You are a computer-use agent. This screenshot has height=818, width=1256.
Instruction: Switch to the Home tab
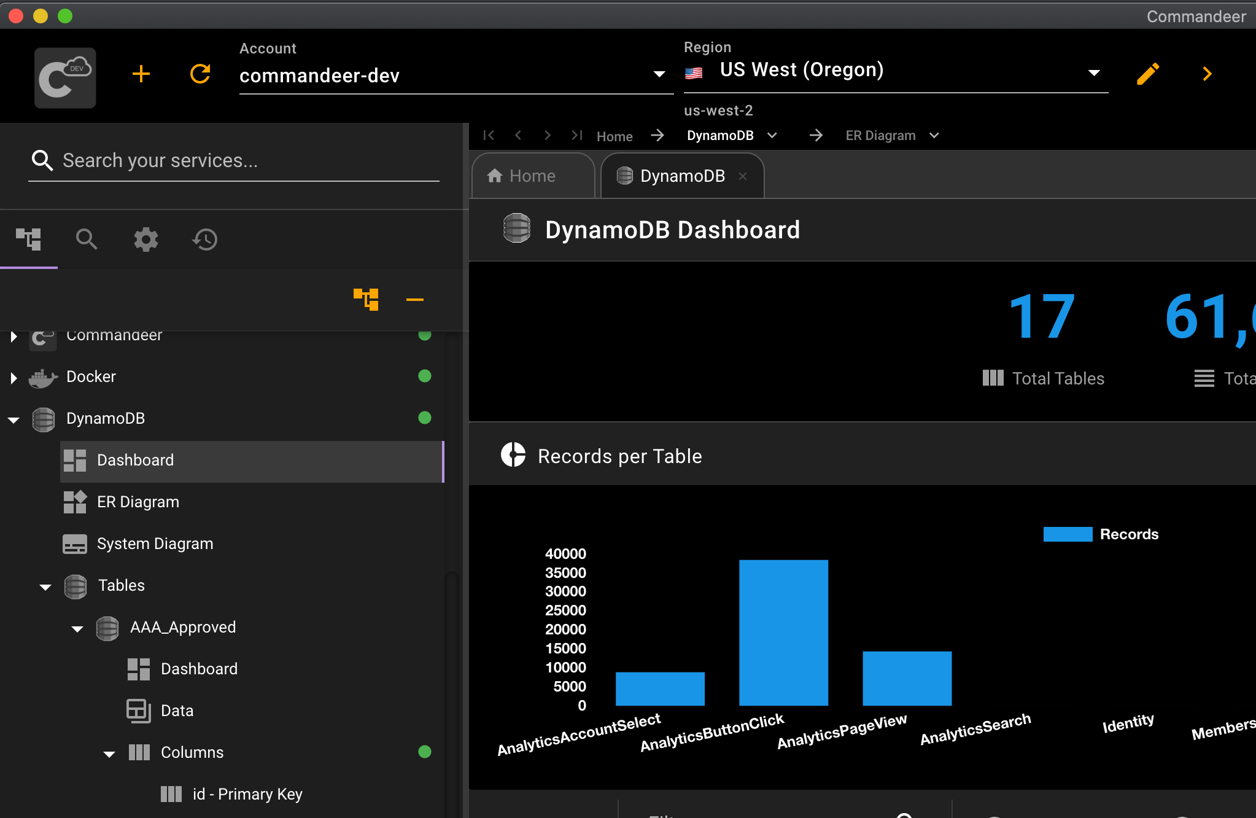pyautogui.click(x=532, y=176)
